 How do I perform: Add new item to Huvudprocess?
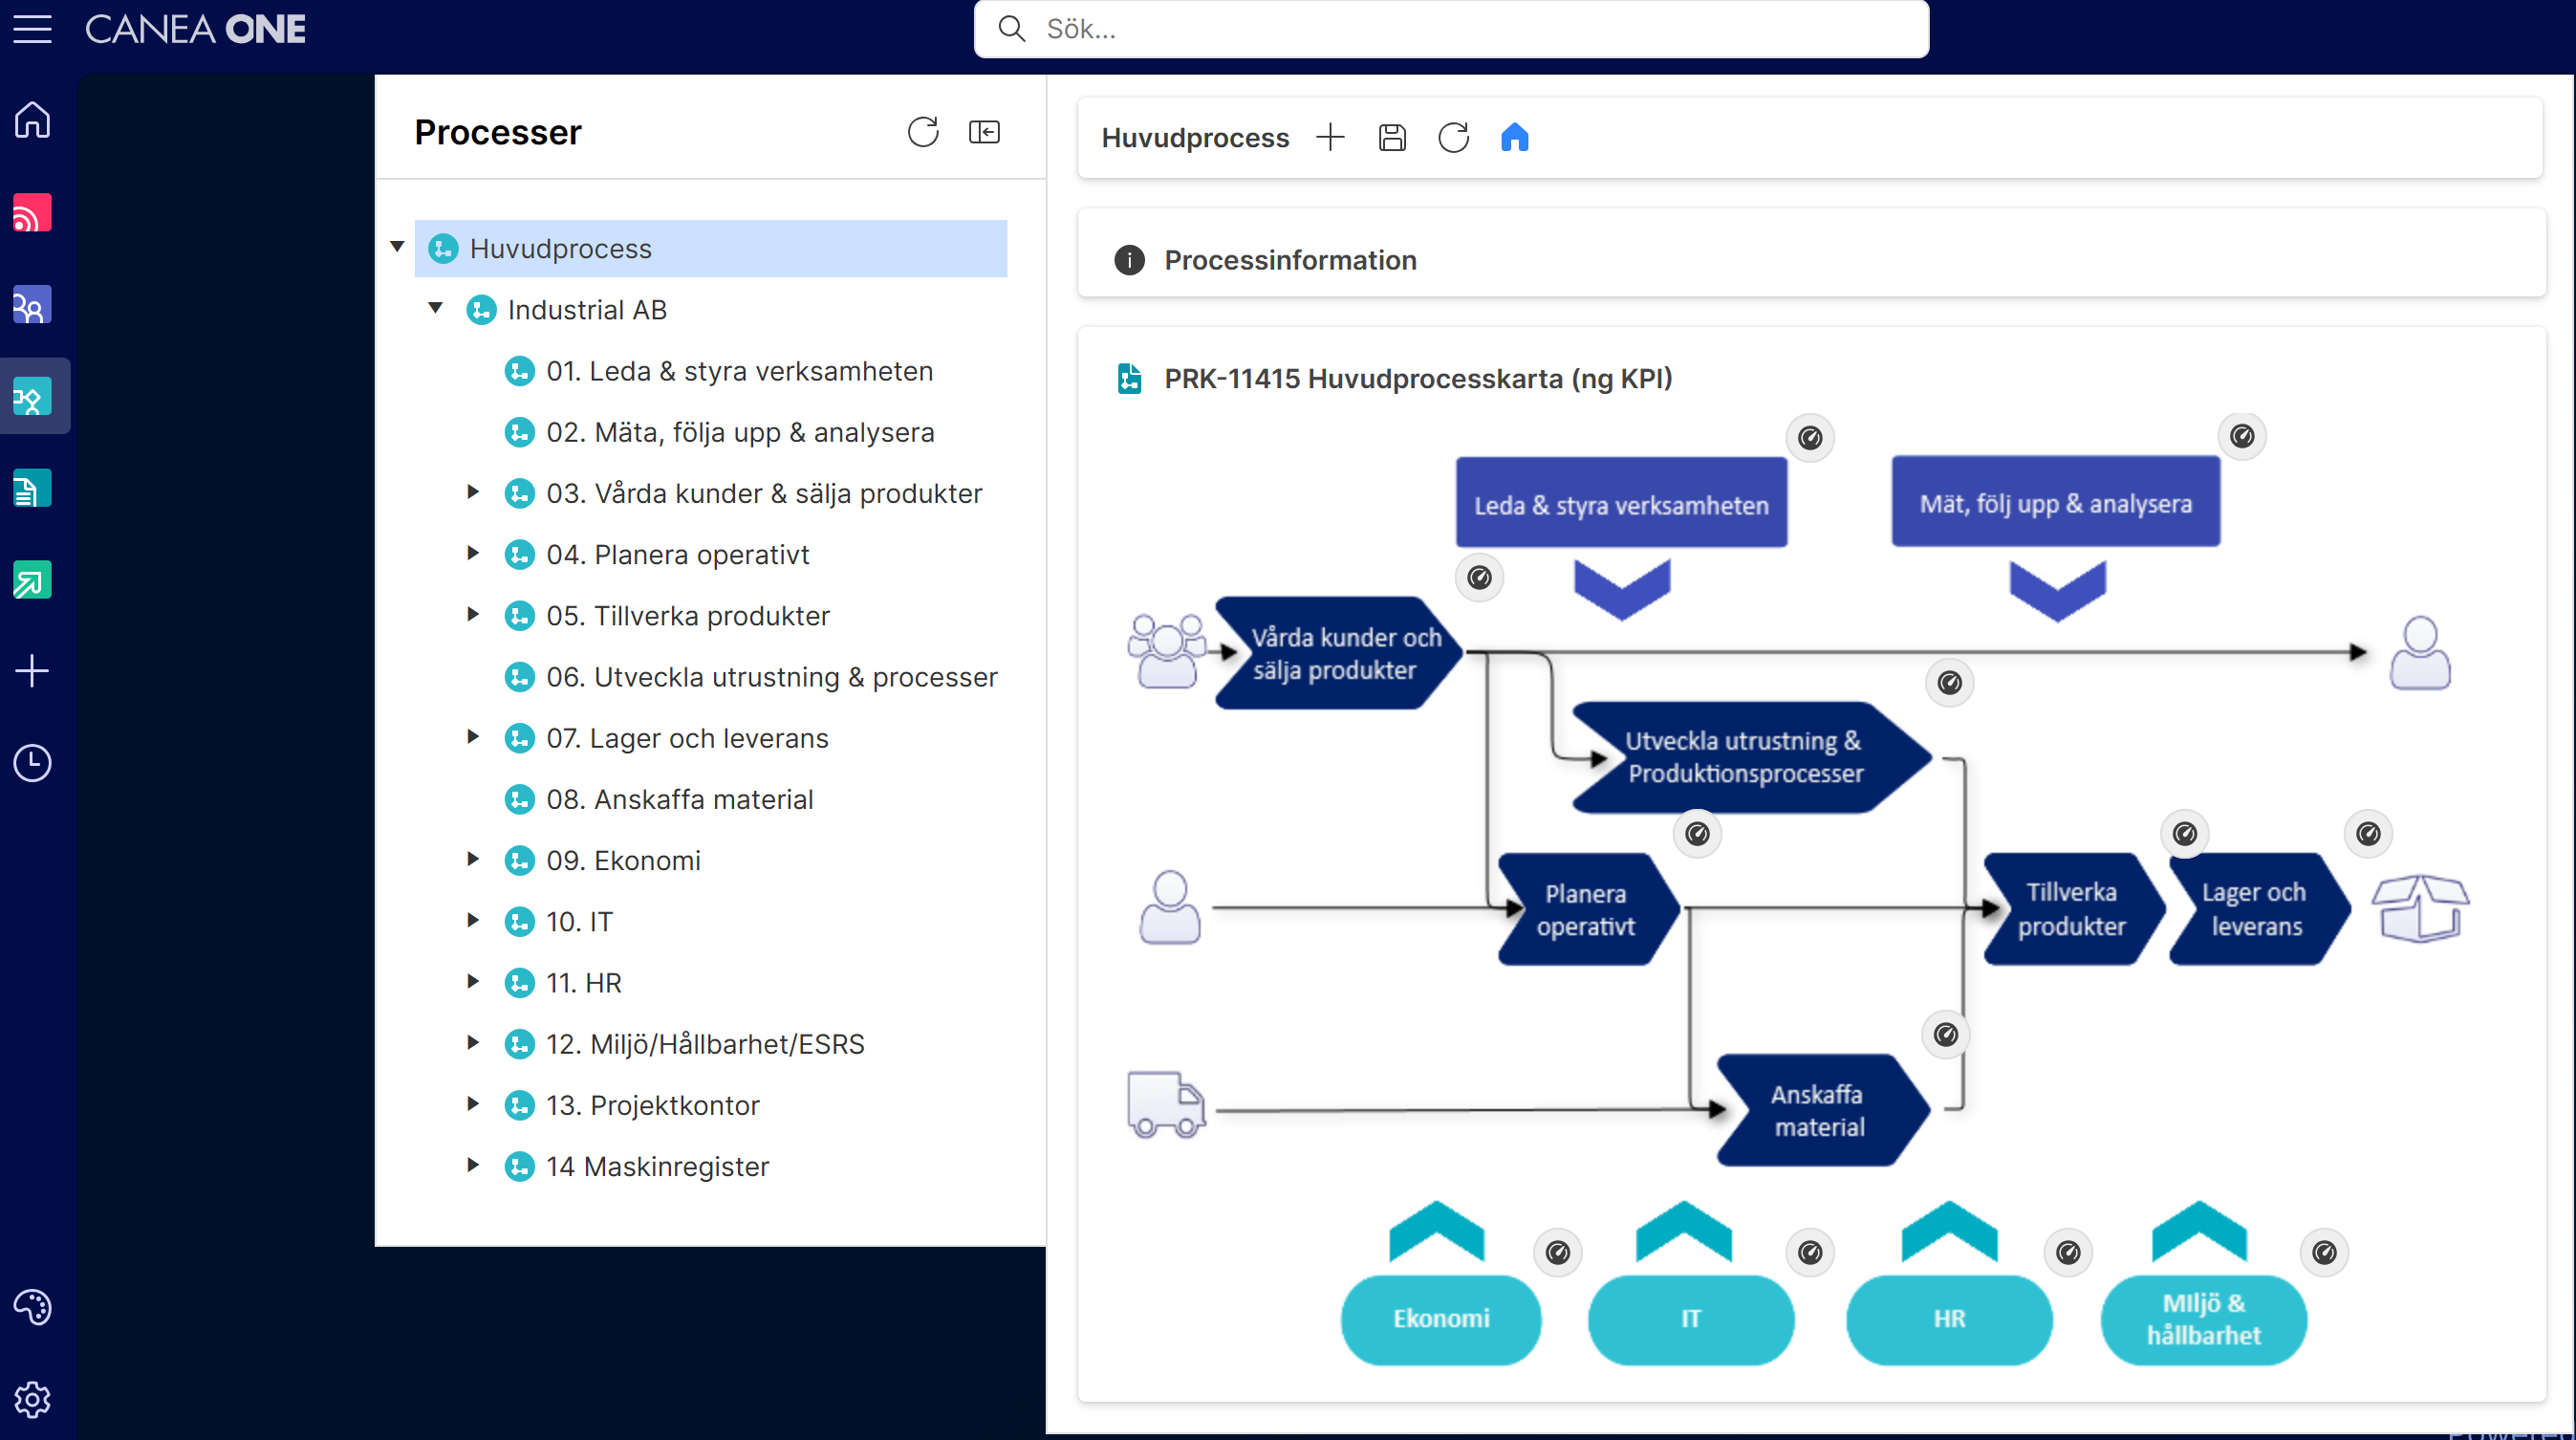1330,137
